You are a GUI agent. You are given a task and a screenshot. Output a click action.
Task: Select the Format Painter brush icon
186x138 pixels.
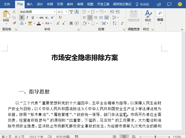14,23
